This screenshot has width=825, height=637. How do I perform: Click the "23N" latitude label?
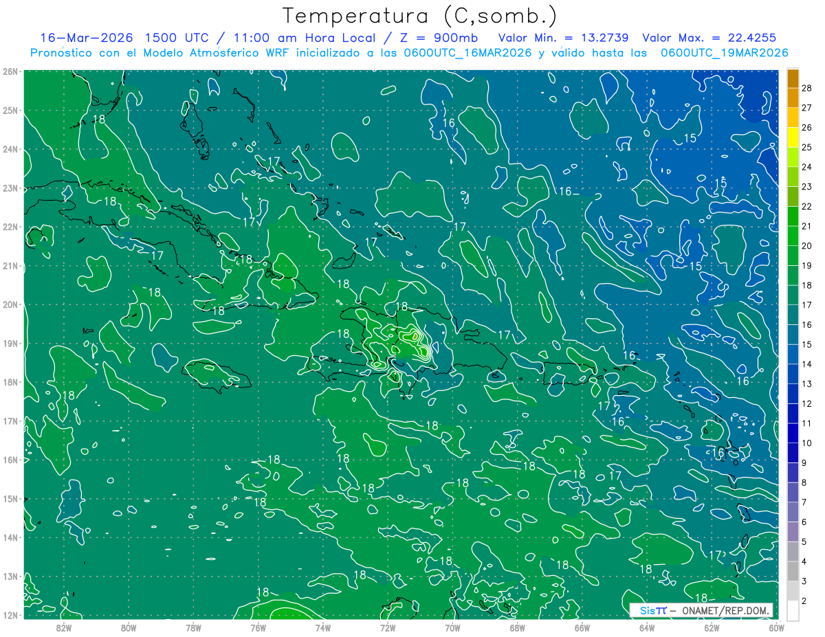coord(10,188)
